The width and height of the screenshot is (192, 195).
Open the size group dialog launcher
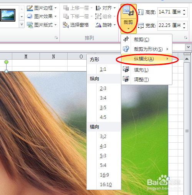(185, 38)
